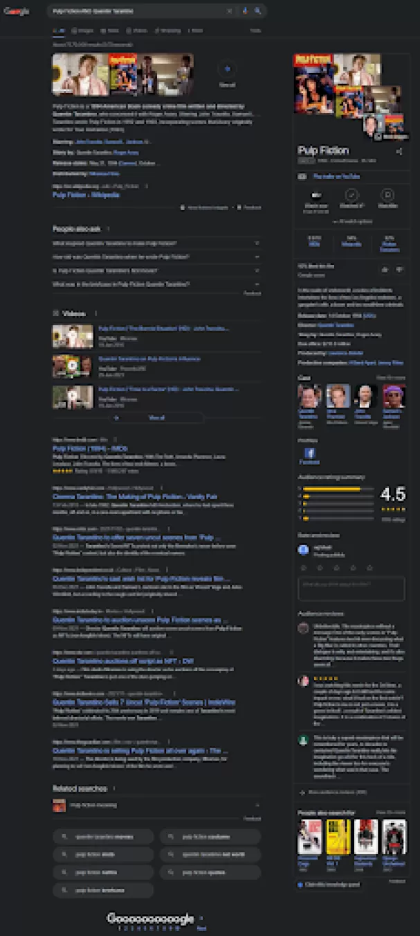Open the Pulp Fiction (1994) IMDb result

tap(90, 449)
